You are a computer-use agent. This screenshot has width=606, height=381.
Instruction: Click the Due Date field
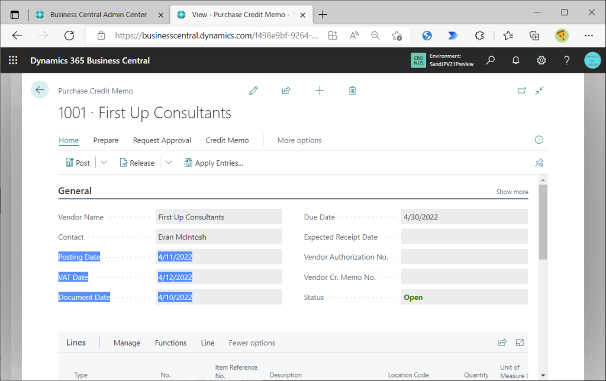click(464, 217)
